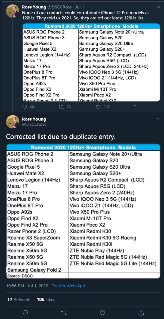164x319 pixels.
Task: Open Ross Young's avatar on second tweet
Action: pos(13,122)
